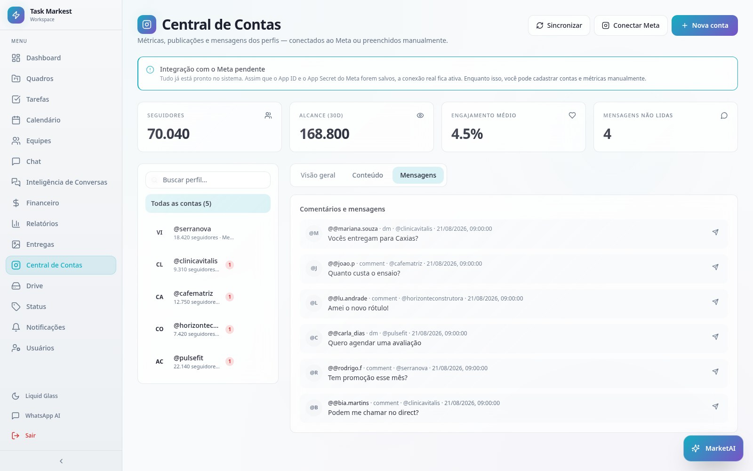Select the @clinicavitalis account
Screen dimensions: 753x471
coord(208,265)
